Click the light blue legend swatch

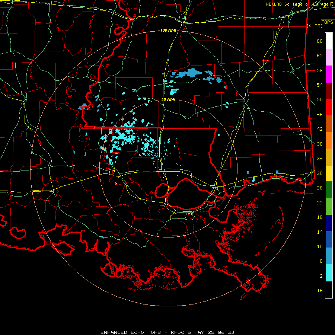[x=329, y=256]
